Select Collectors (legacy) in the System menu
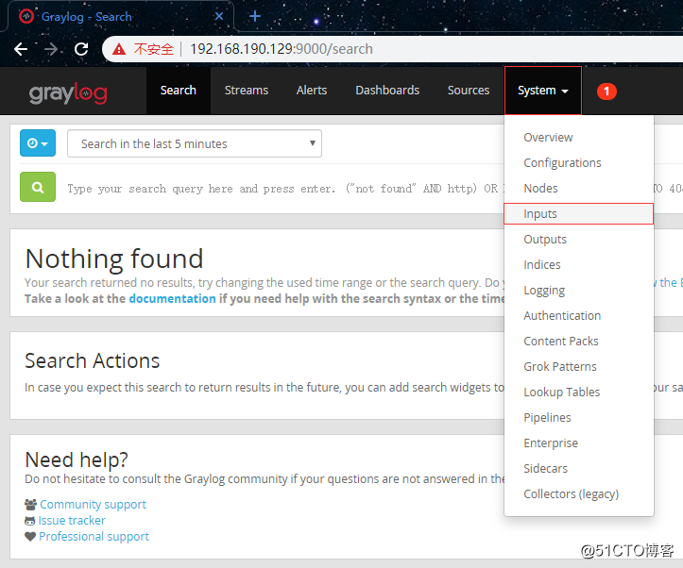Viewport: 683px width, 568px height. pos(579,494)
